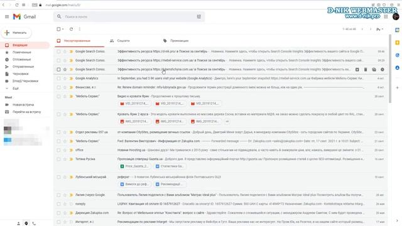This screenshot has width=402, height=226.
Task: Tick the checkbox for the Google Analytics email
Action: [x=58, y=78]
